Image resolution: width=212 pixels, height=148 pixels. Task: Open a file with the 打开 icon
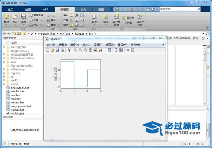pyautogui.click(x=15, y=17)
